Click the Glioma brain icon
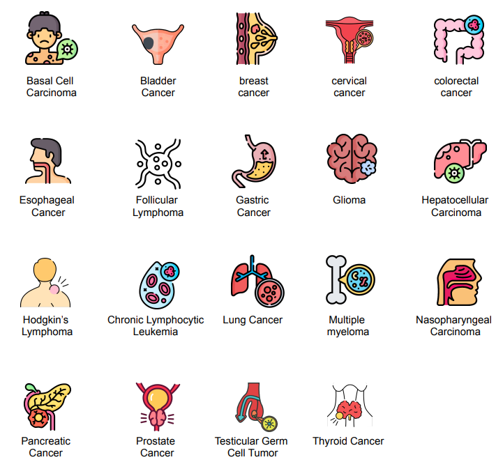This screenshot has height=462, width=496. tap(352, 159)
